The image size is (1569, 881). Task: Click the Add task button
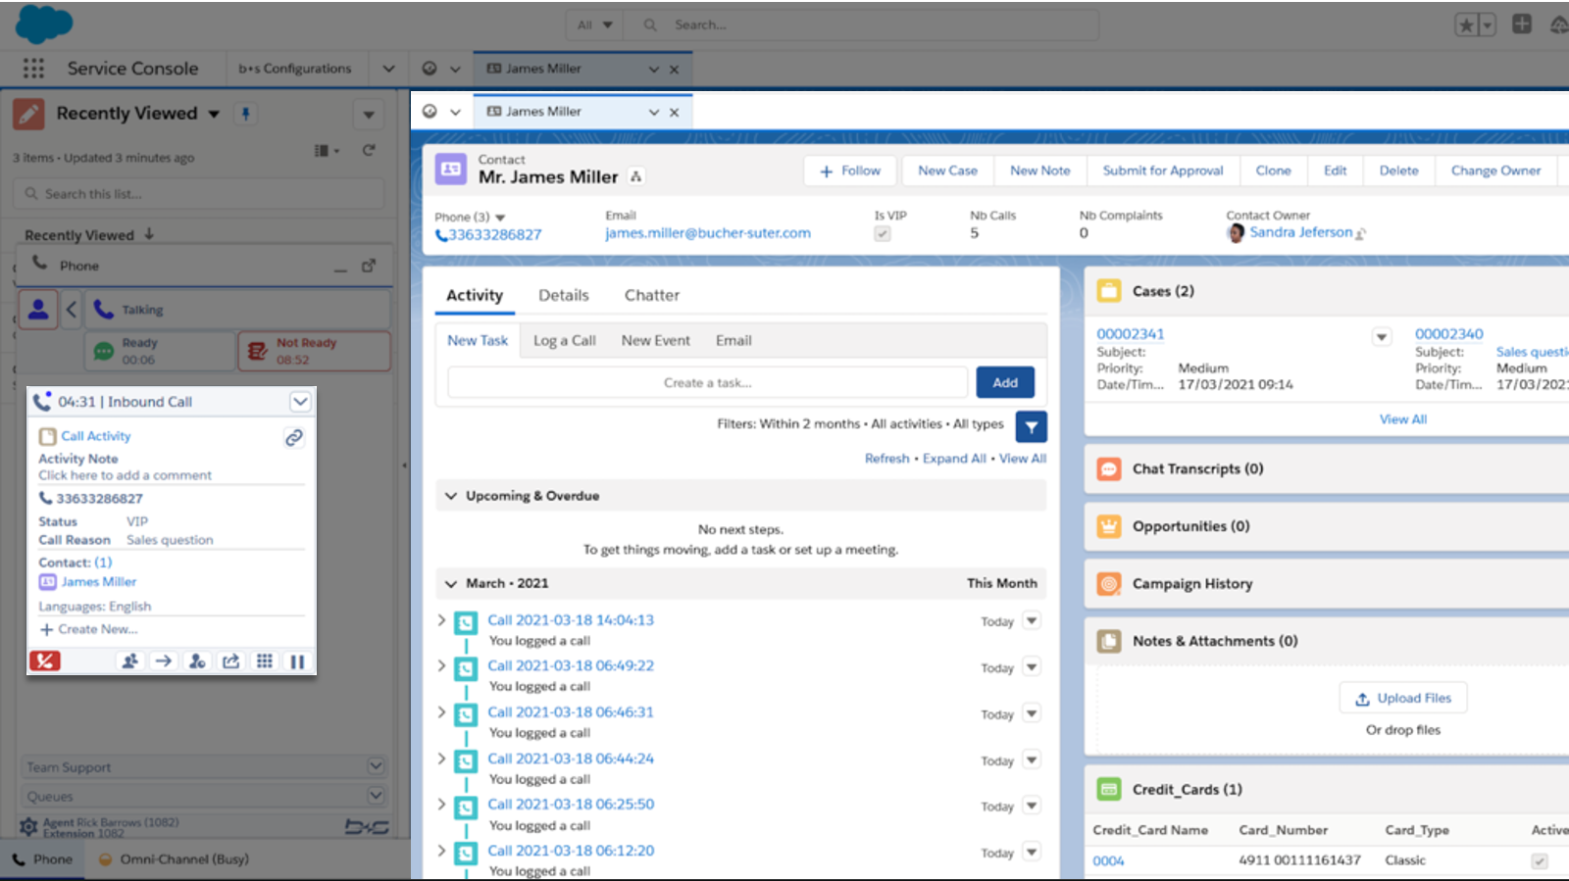click(1005, 382)
